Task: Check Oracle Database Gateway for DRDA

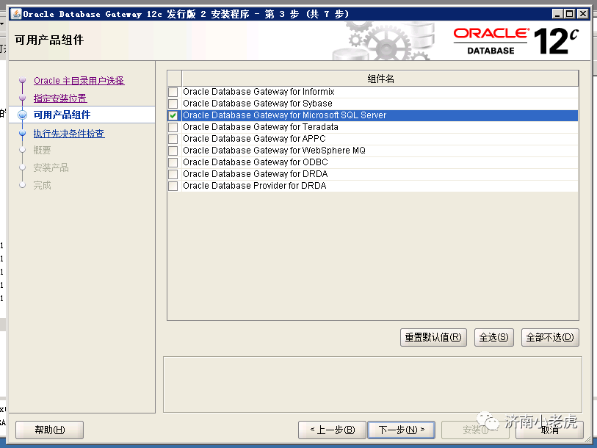Action: click(173, 175)
